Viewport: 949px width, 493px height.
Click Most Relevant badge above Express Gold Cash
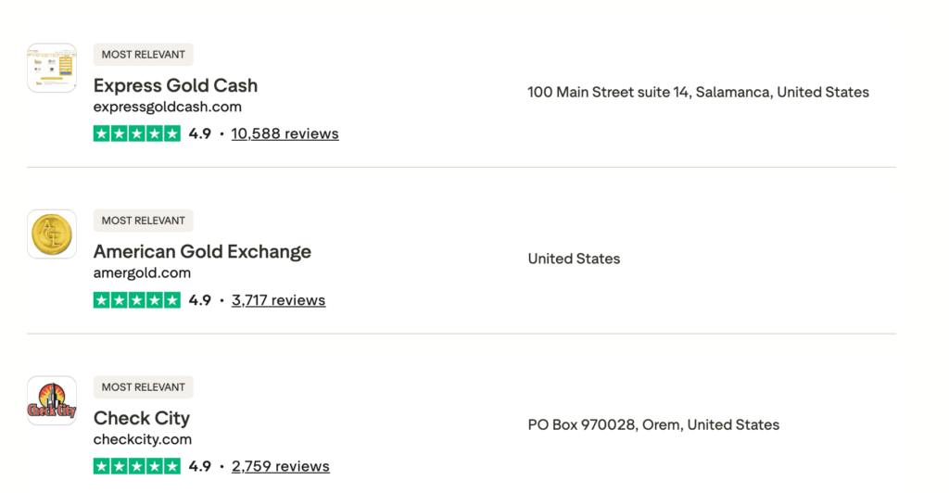144,55
